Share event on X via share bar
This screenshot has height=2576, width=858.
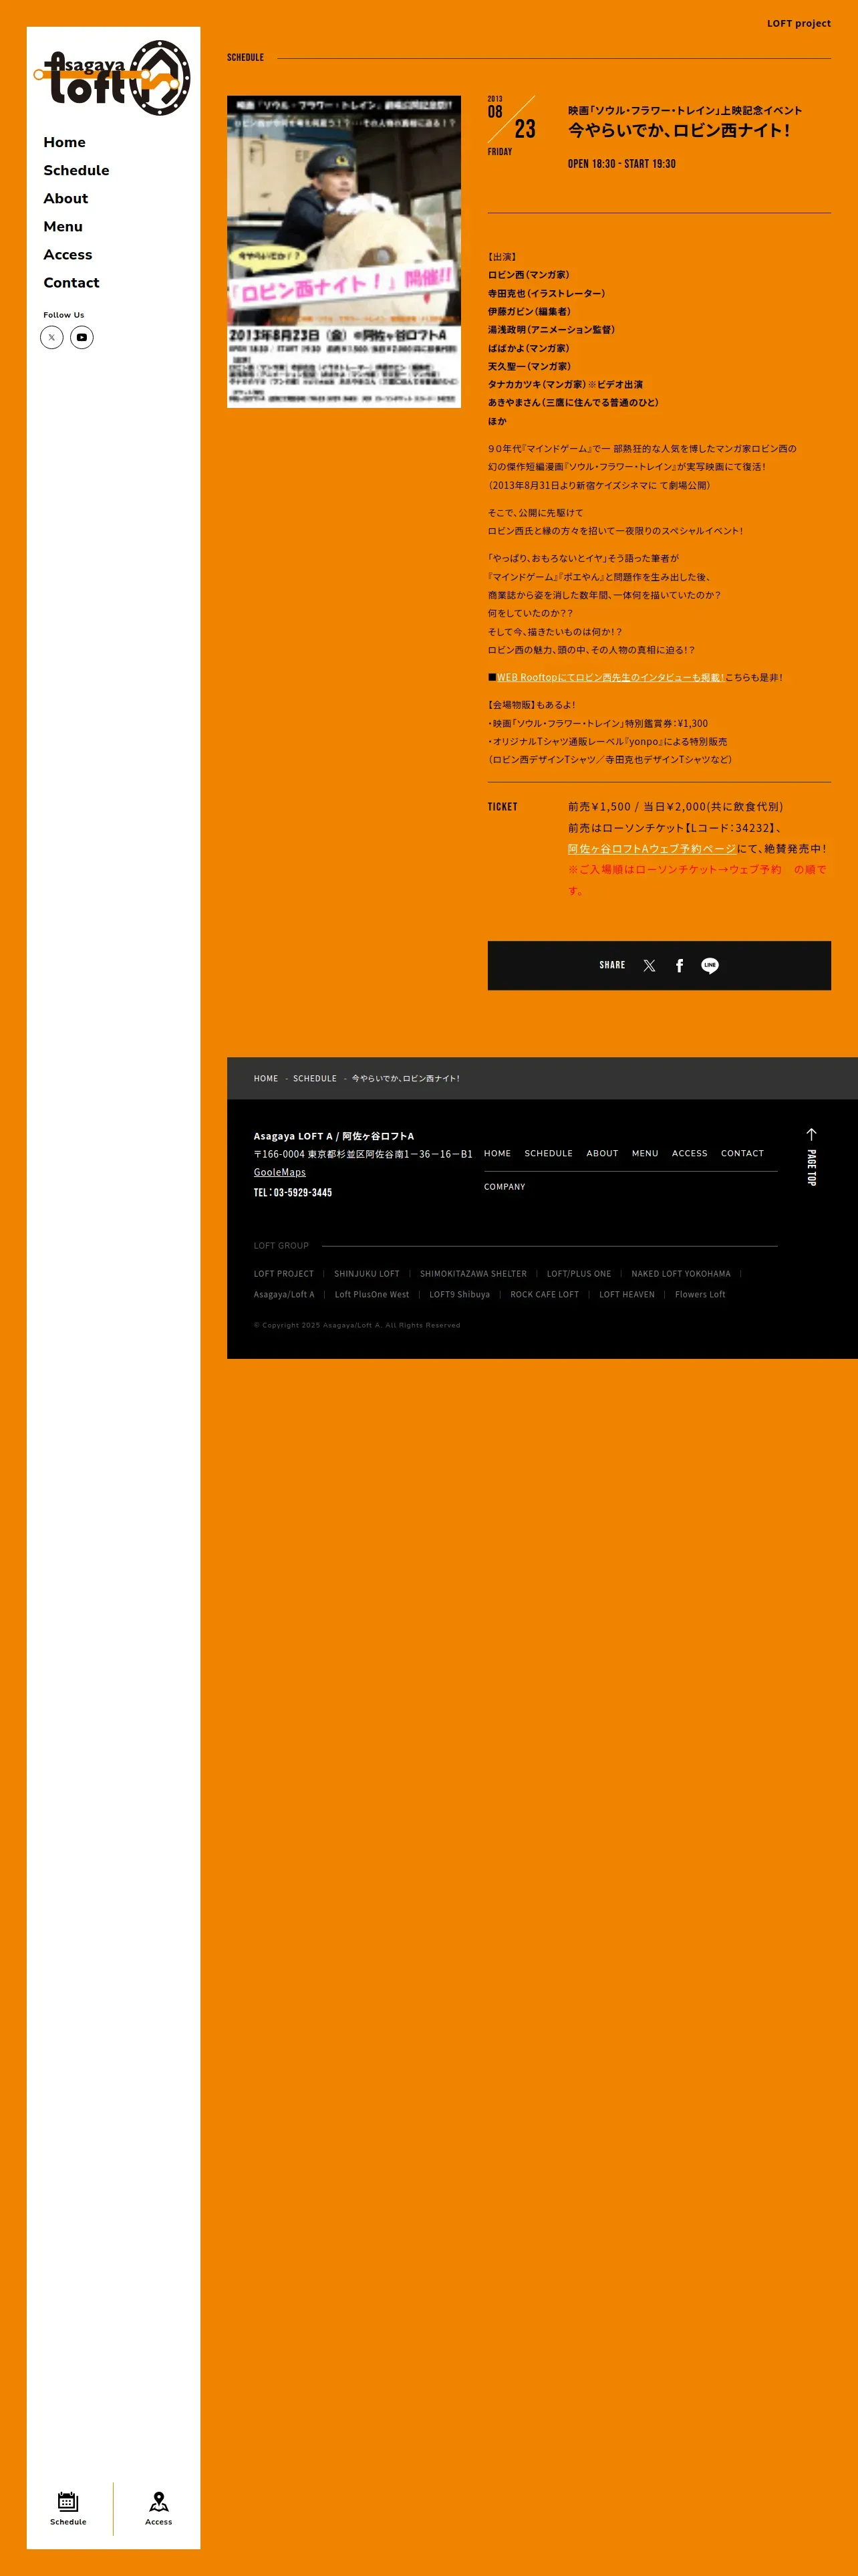tap(650, 965)
